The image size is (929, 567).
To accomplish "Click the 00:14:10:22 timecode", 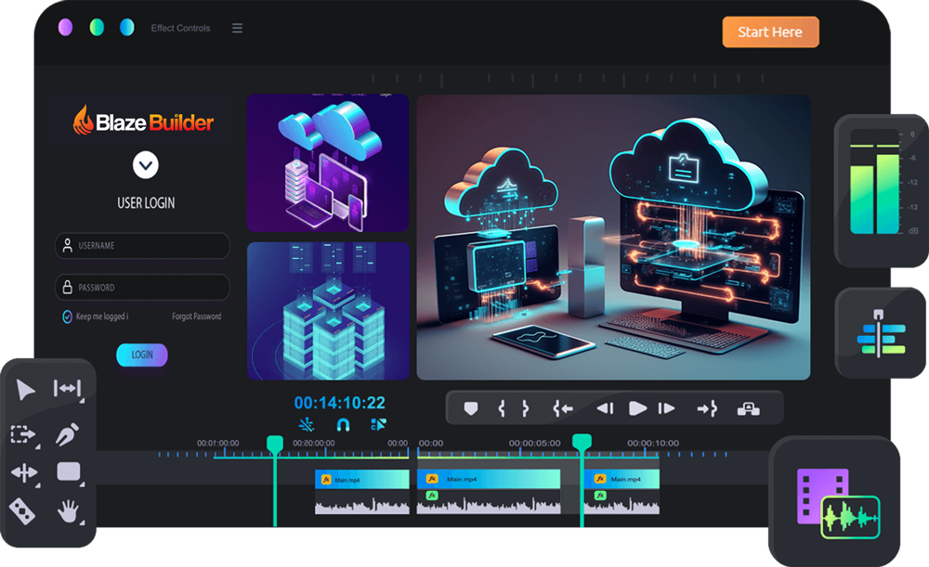I will 339,403.
